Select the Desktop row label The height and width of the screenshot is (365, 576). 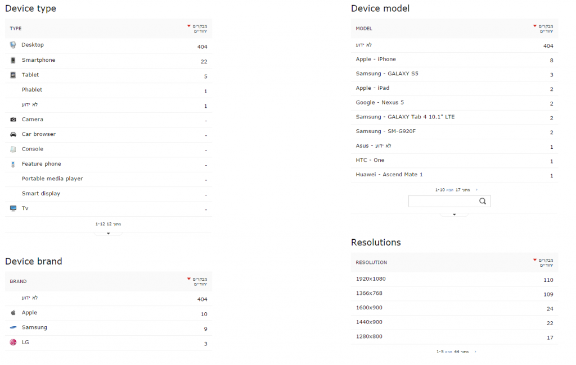[x=33, y=45]
